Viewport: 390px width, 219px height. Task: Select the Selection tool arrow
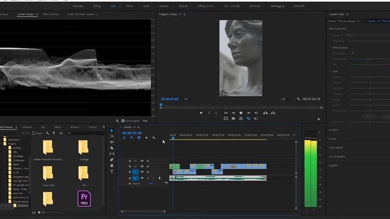click(x=112, y=131)
